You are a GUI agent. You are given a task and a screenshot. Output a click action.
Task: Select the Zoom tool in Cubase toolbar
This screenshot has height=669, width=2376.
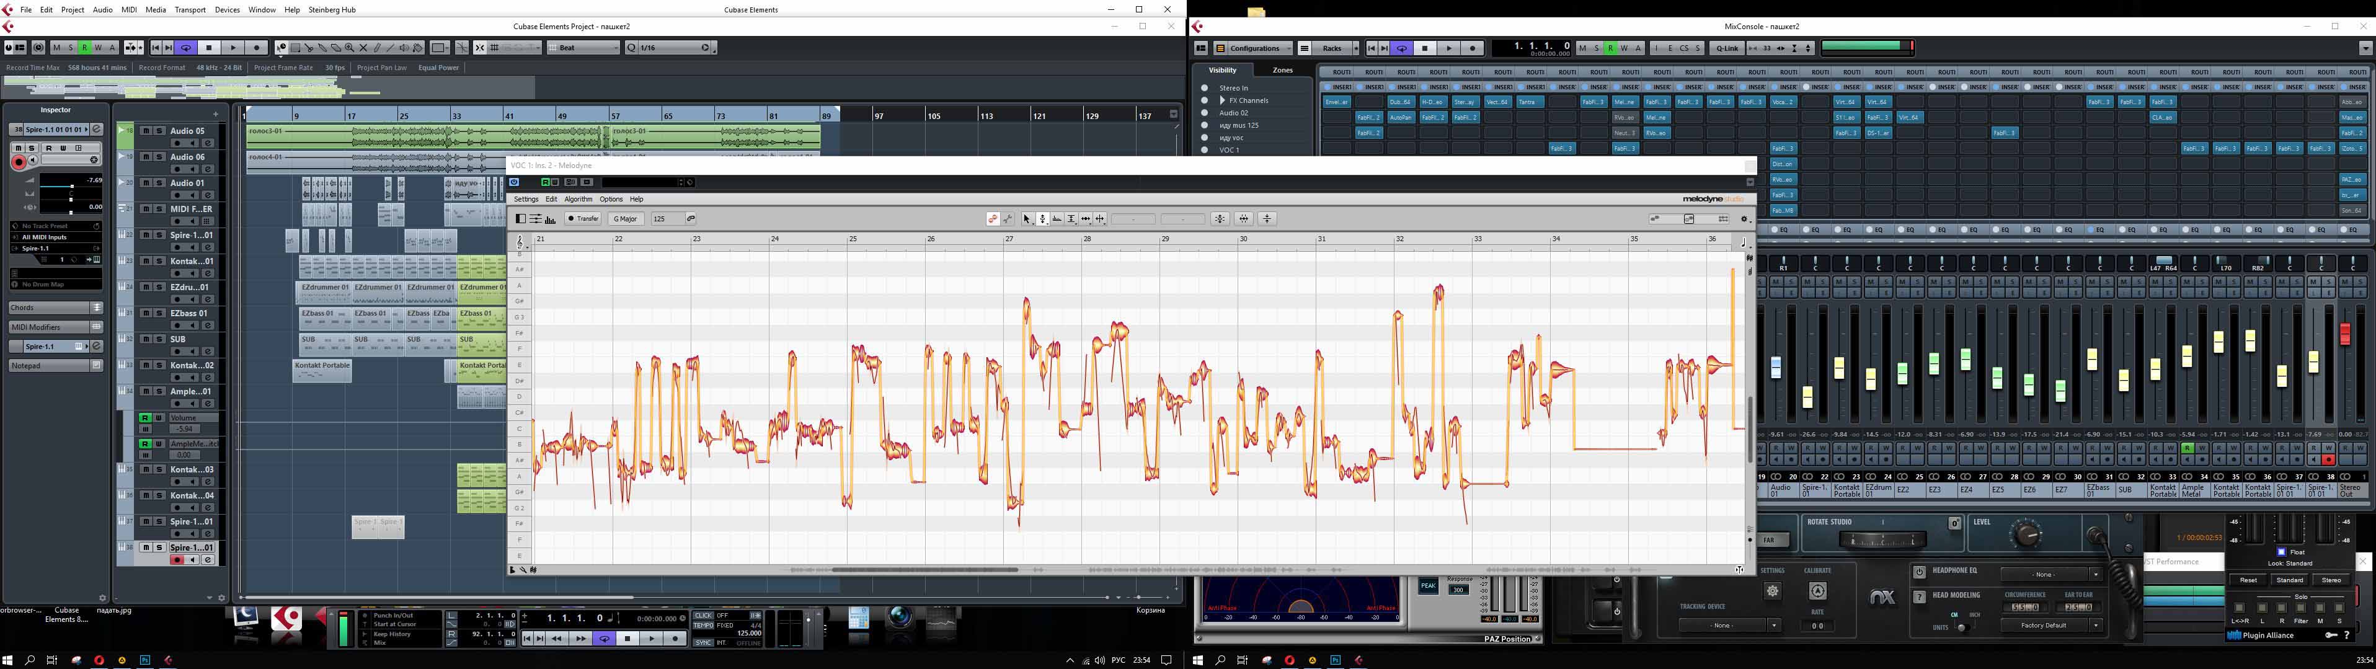pos(350,48)
